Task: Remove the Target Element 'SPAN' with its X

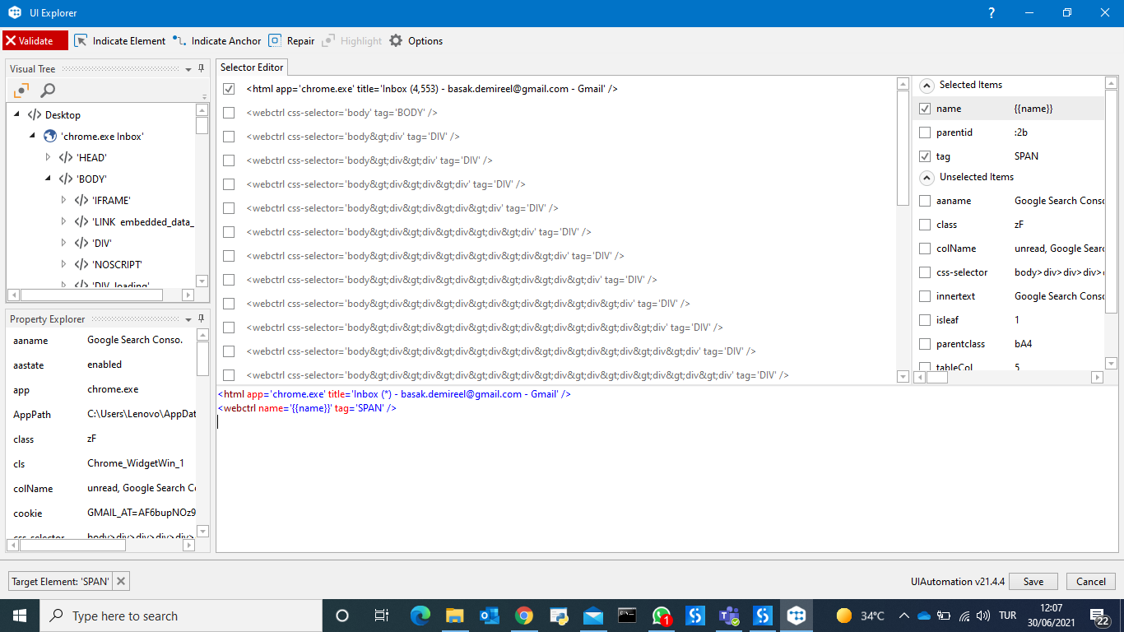Action: click(x=121, y=581)
